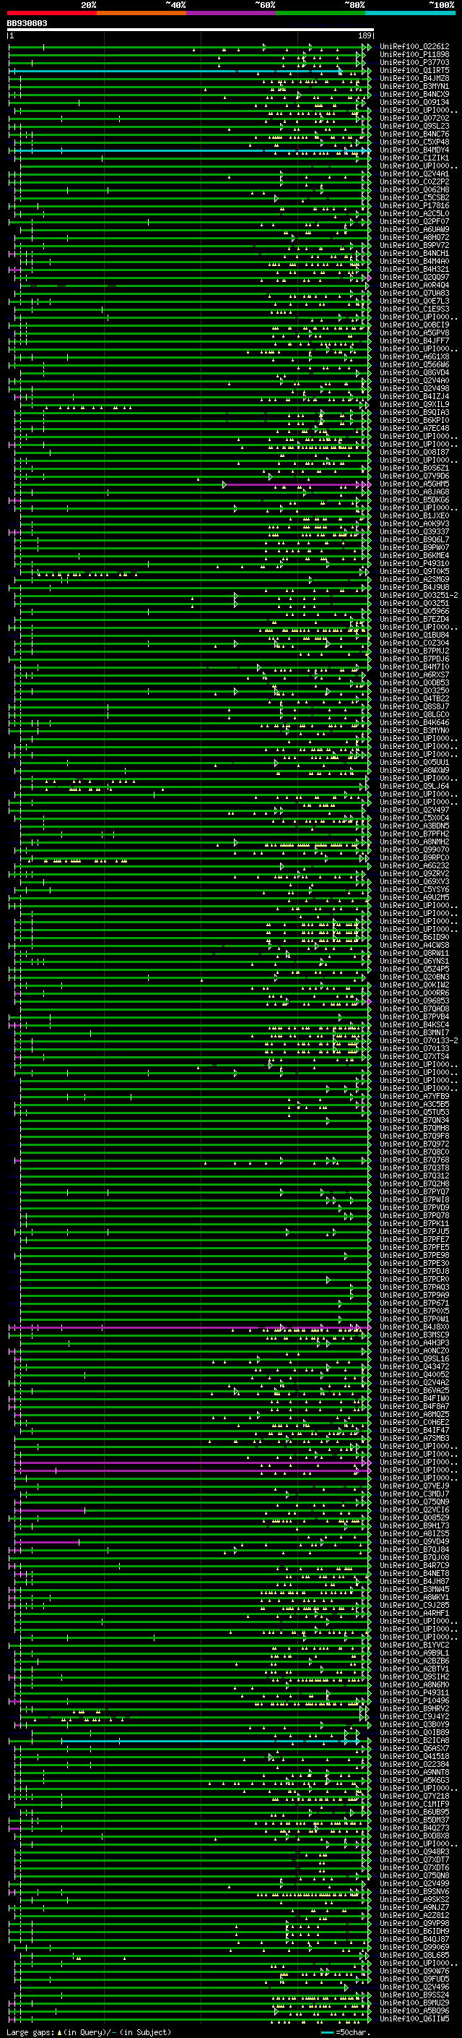
Task: Click hit label UniRef100_Q9SL23
Action: 414,126
